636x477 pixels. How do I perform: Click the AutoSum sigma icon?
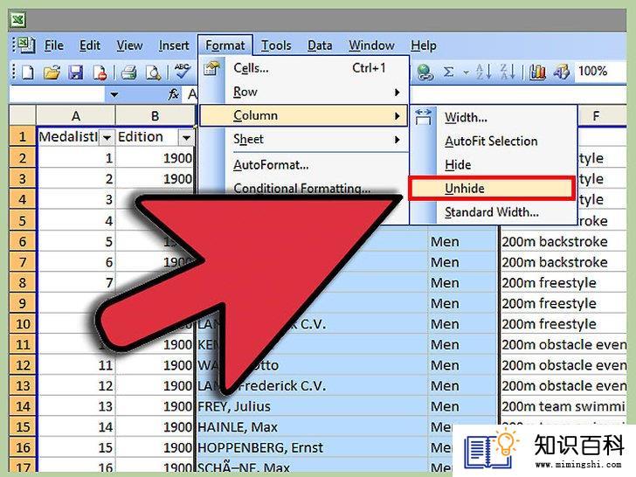(448, 73)
